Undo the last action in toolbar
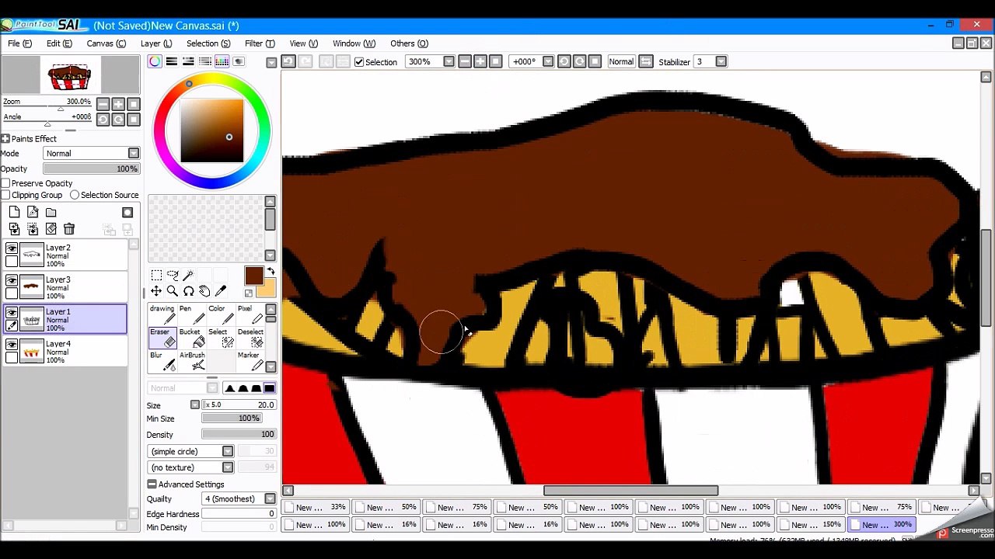This screenshot has width=995, height=559. click(288, 62)
